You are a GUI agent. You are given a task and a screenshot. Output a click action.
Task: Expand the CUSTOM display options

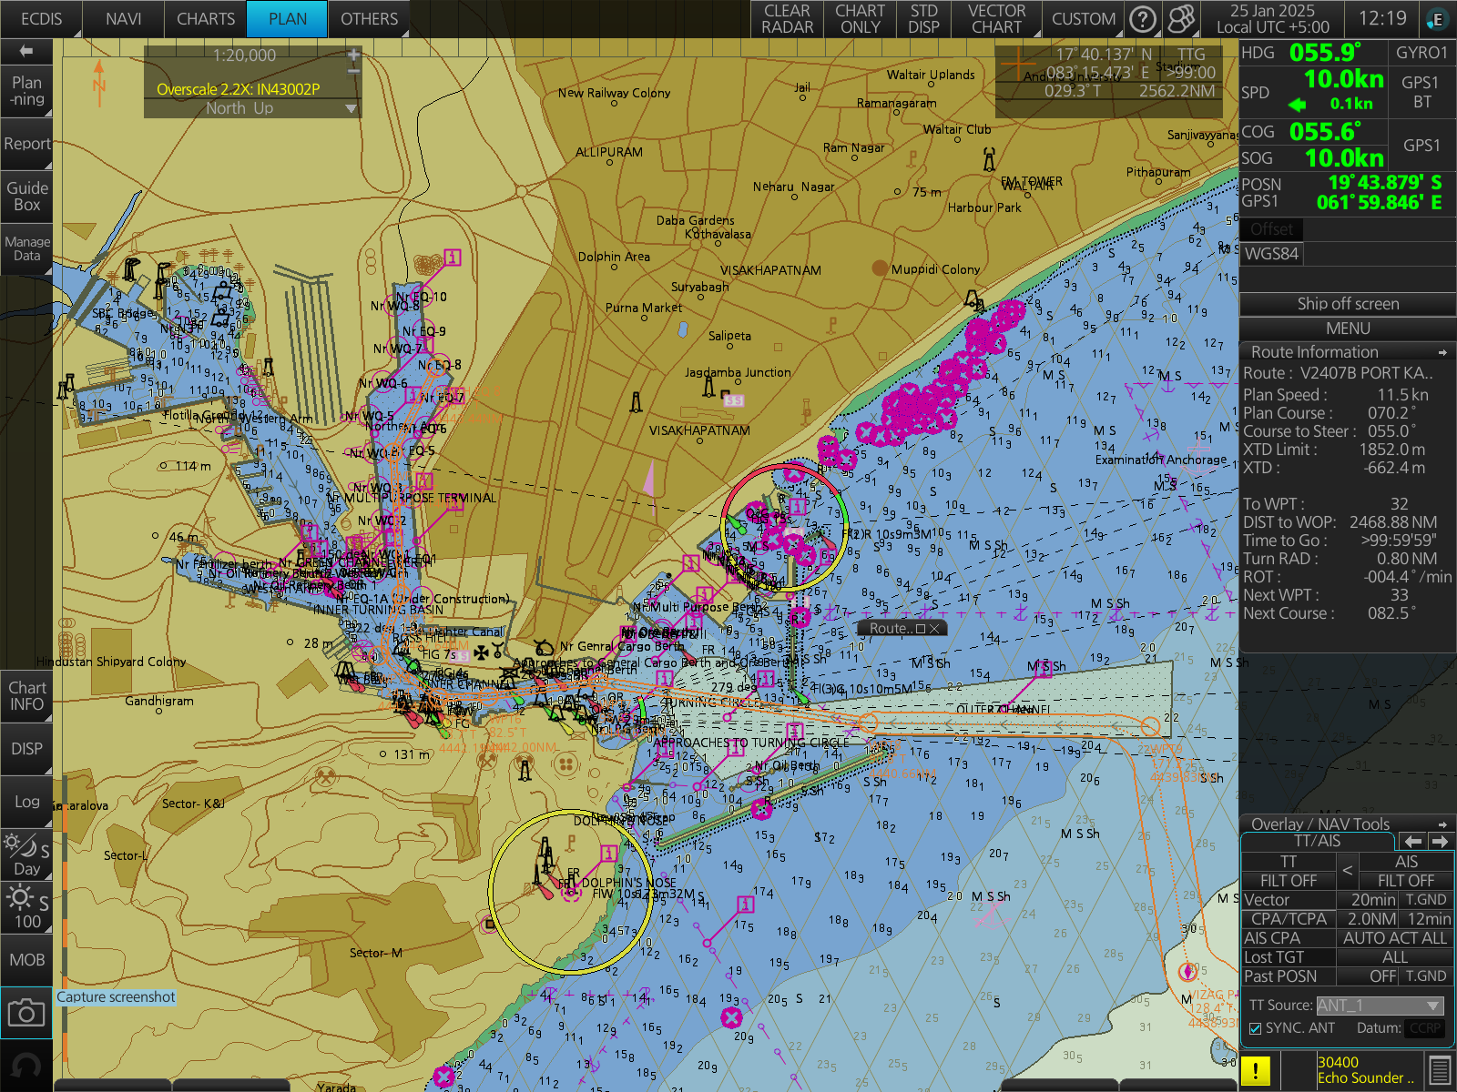click(x=1083, y=19)
